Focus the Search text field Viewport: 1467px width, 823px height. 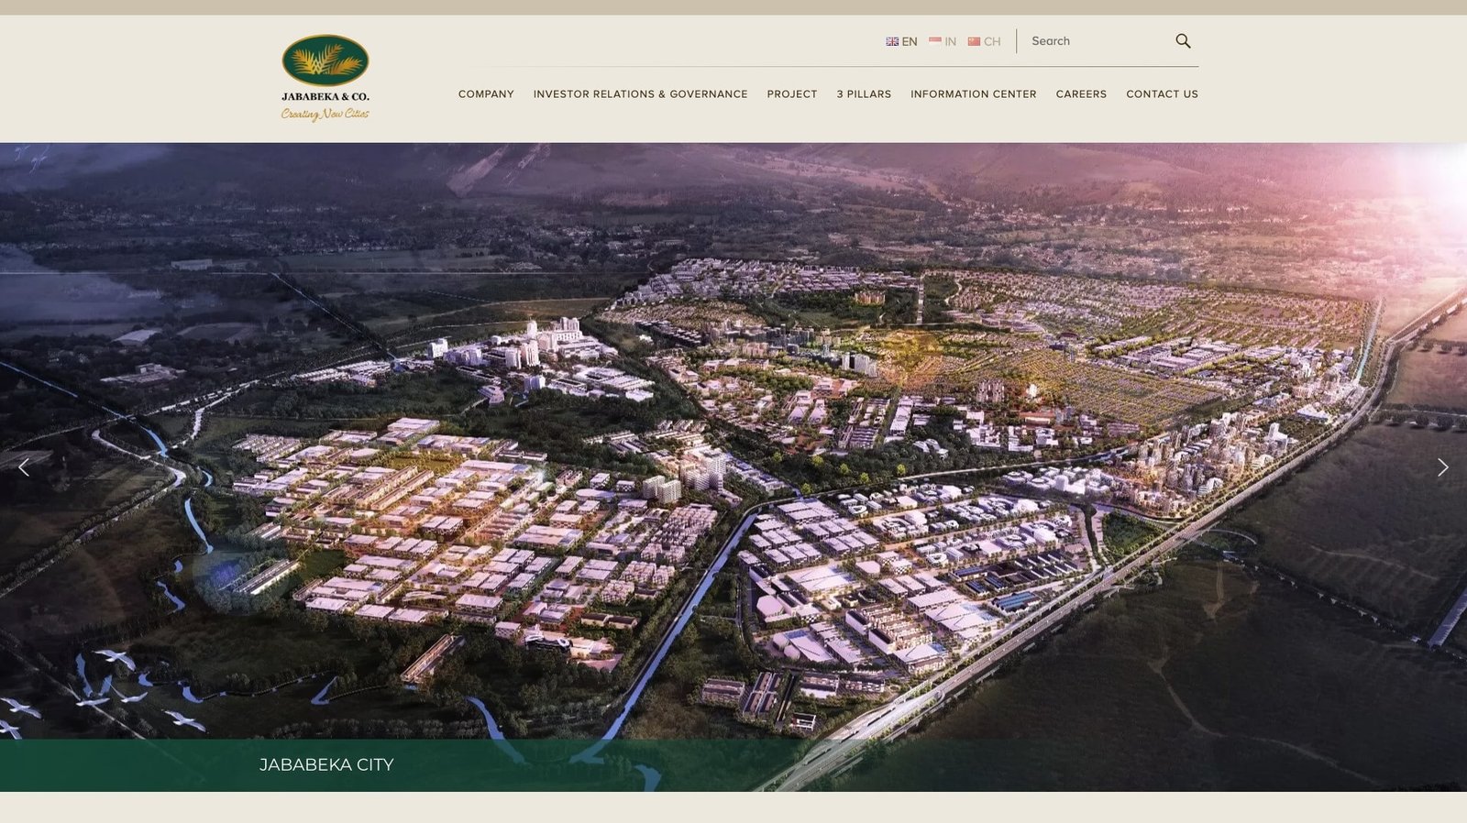(x=1096, y=41)
